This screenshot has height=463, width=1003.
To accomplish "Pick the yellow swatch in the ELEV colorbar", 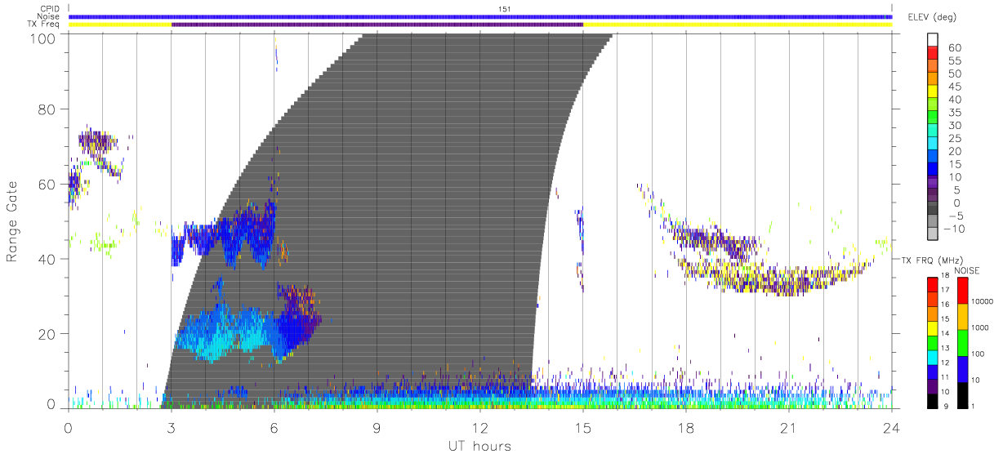I will [x=934, y=91].
